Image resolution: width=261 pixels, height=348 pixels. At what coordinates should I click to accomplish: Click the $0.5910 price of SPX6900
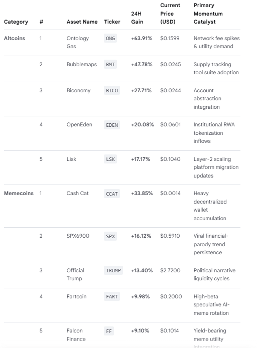point(170,236)
